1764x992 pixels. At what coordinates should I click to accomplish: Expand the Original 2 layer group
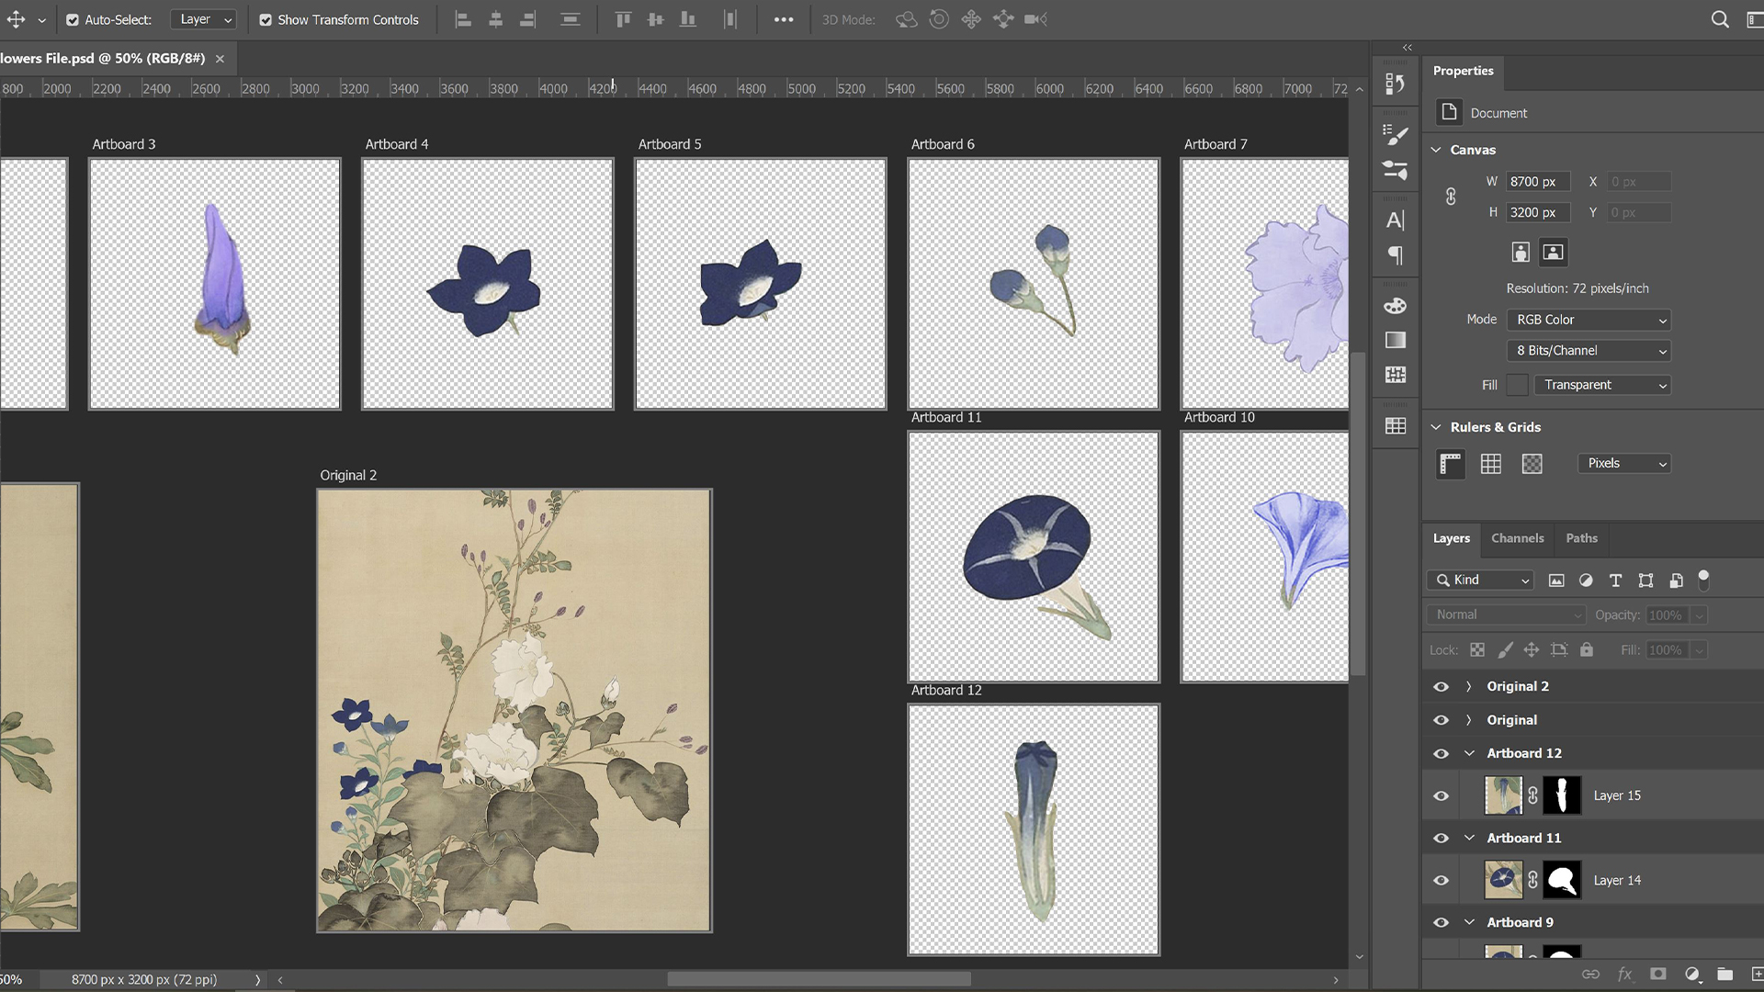point(1468,687)
